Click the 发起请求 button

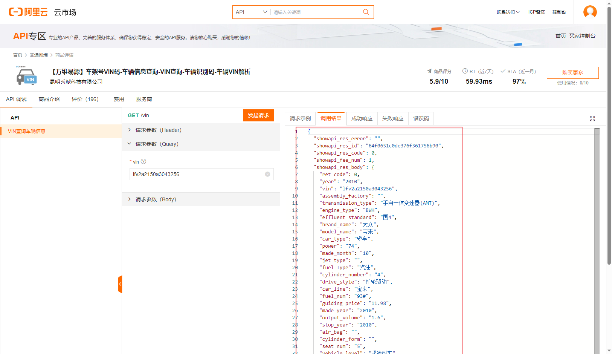(258, 115)
